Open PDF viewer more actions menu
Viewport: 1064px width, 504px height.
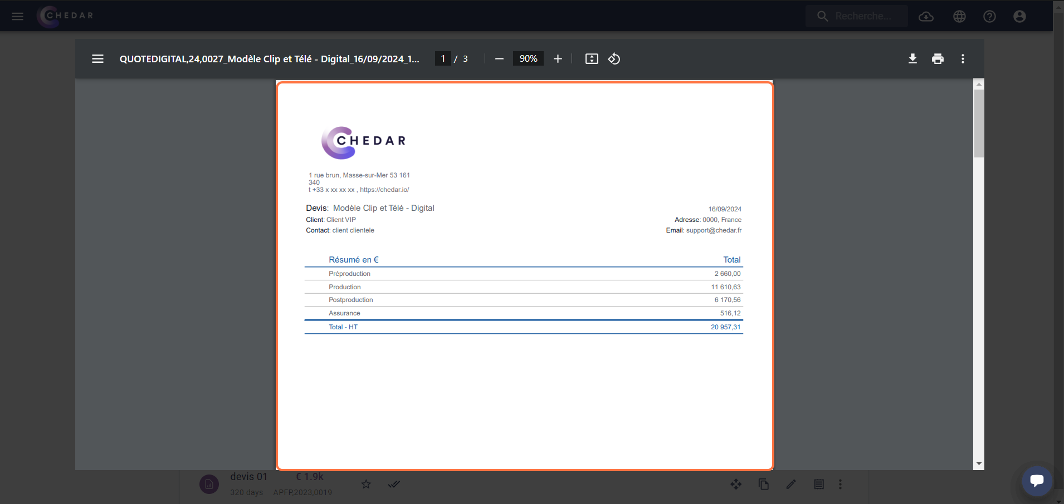click(x=963, y=59)
